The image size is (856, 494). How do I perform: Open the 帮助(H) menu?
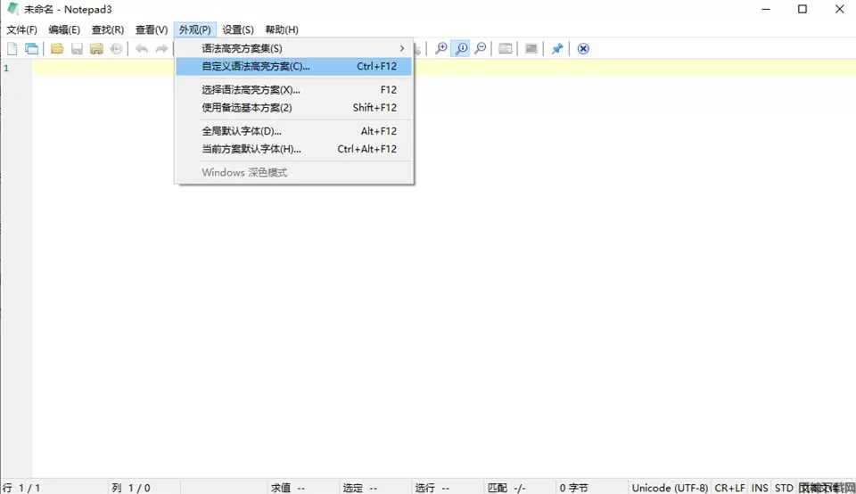pos(282,29)
